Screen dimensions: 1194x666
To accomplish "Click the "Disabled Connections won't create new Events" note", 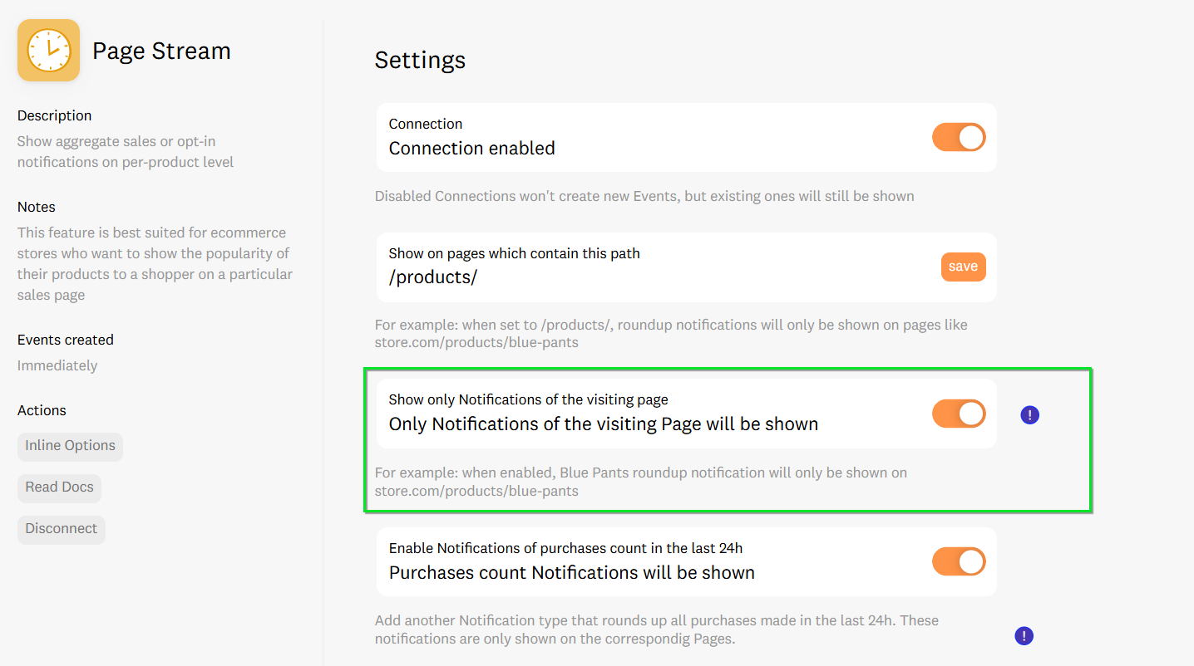I will [644, 197].
